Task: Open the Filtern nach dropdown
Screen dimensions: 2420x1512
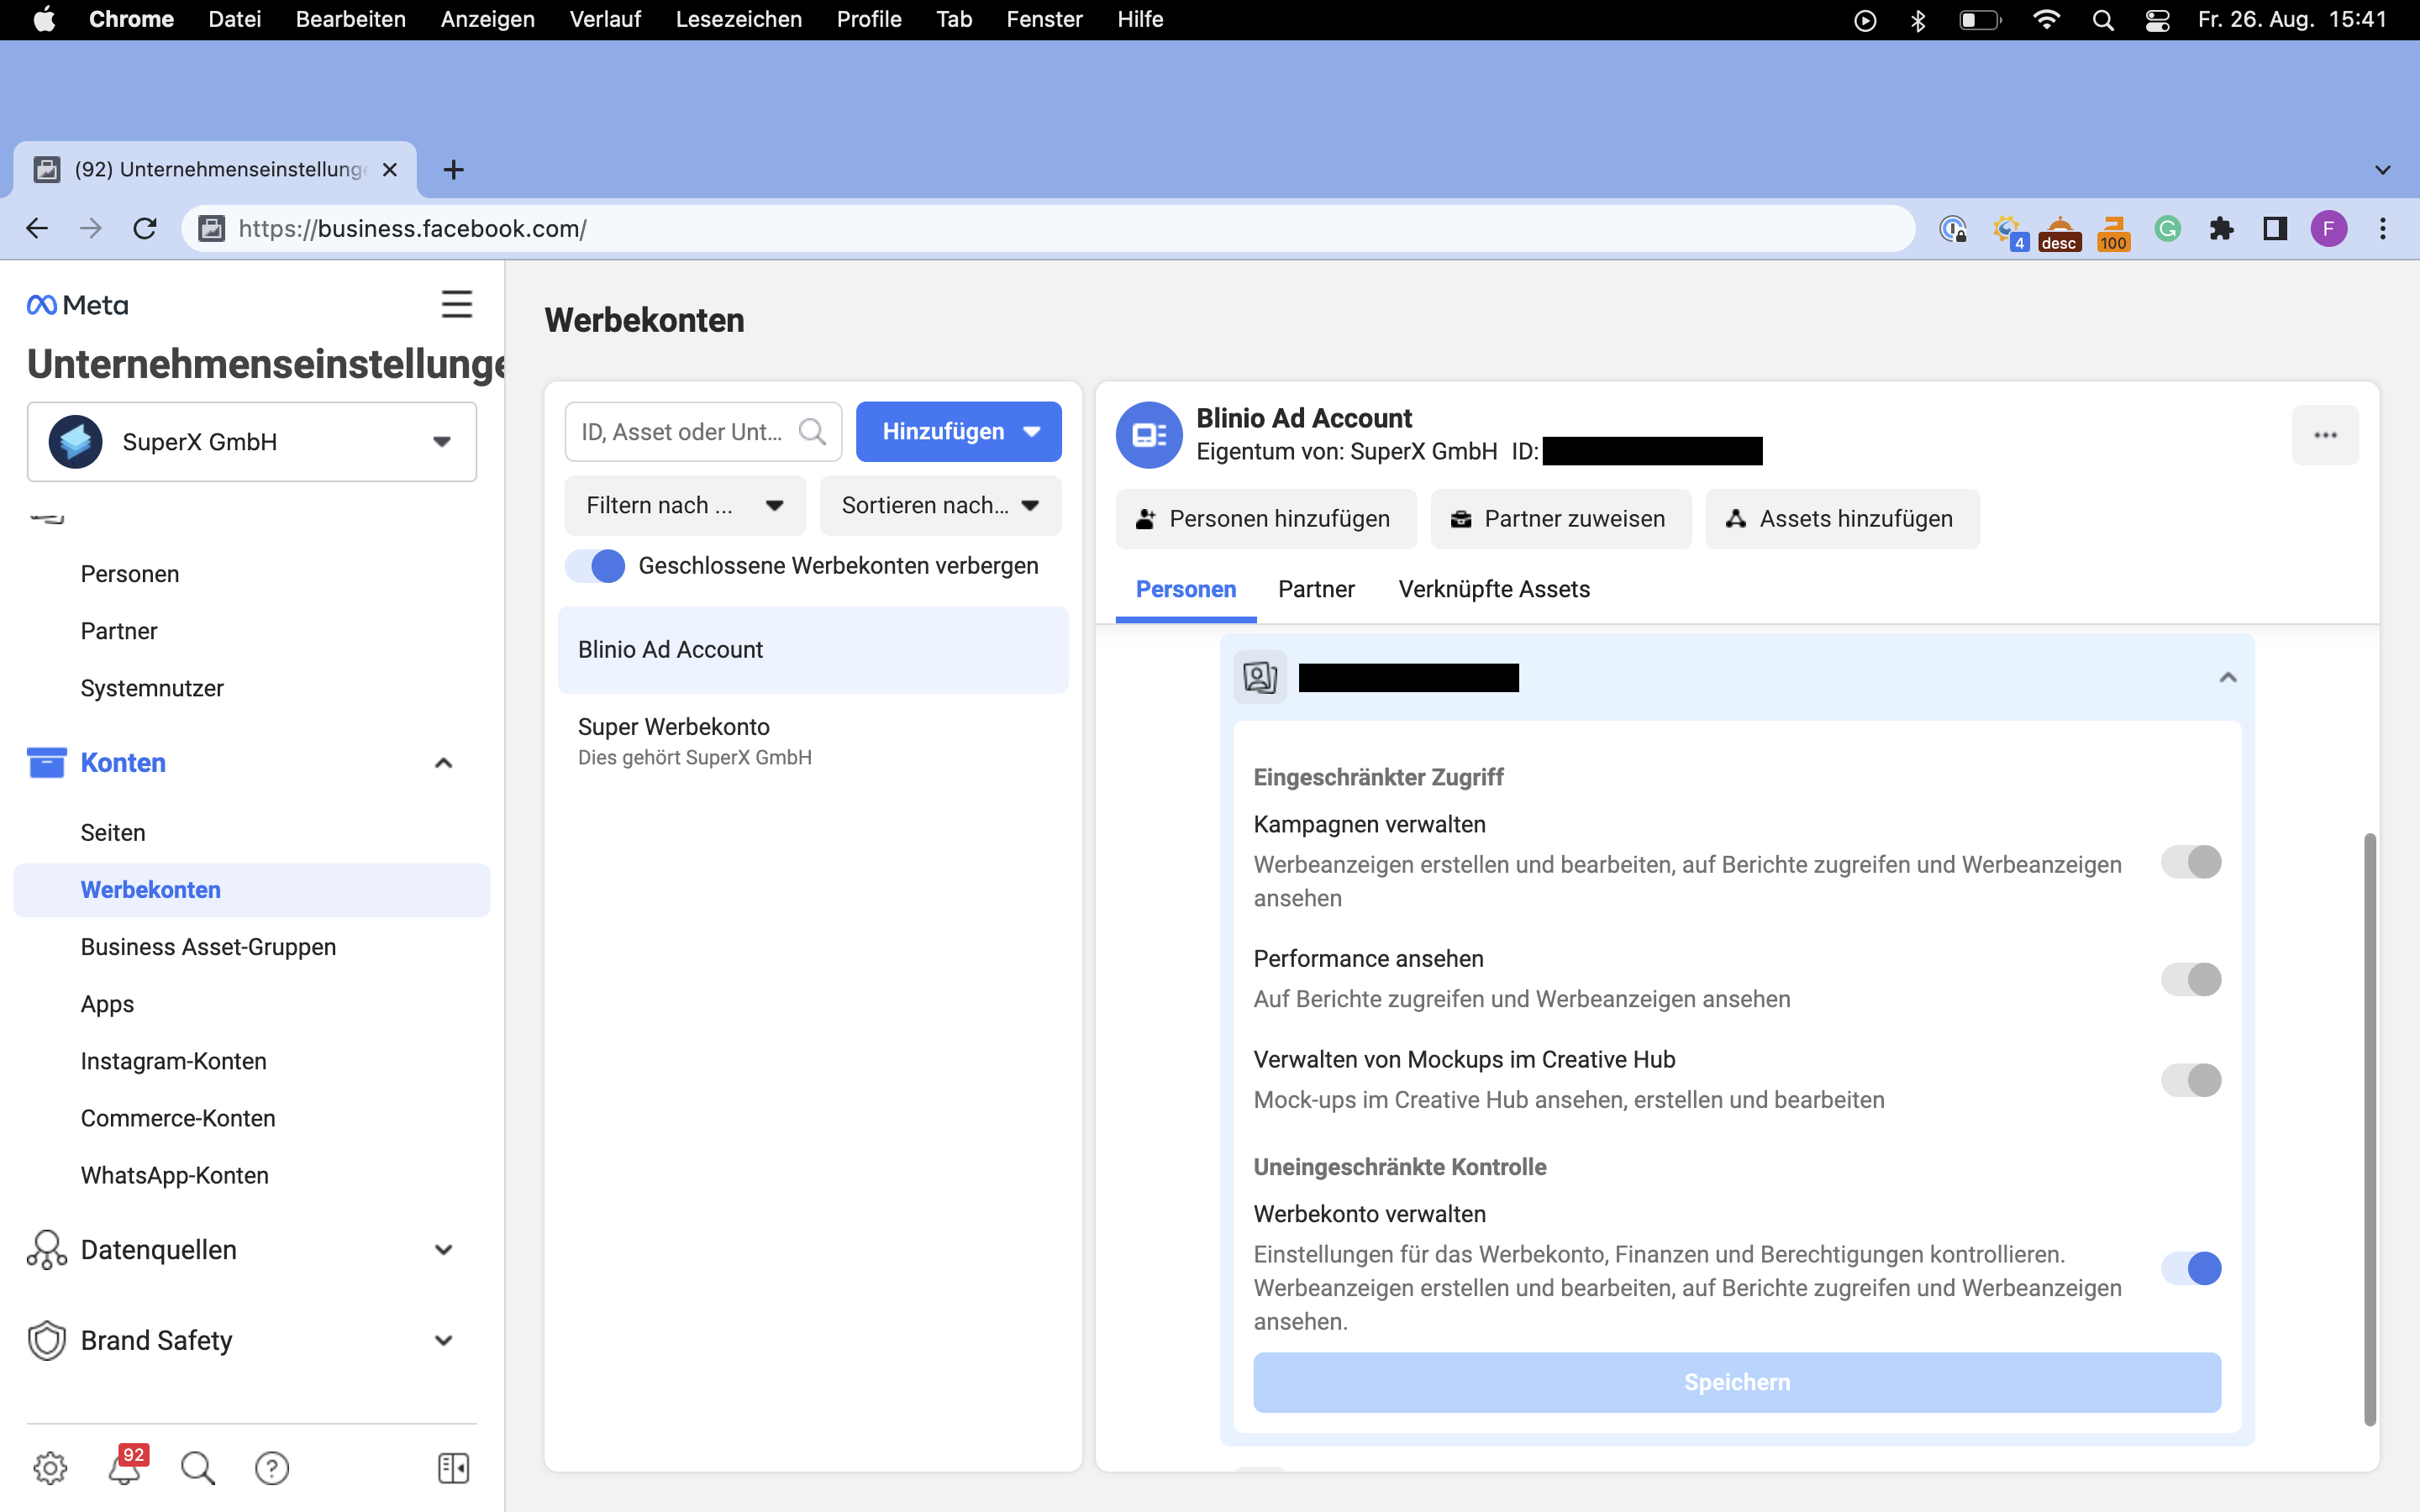Action: 685,506
